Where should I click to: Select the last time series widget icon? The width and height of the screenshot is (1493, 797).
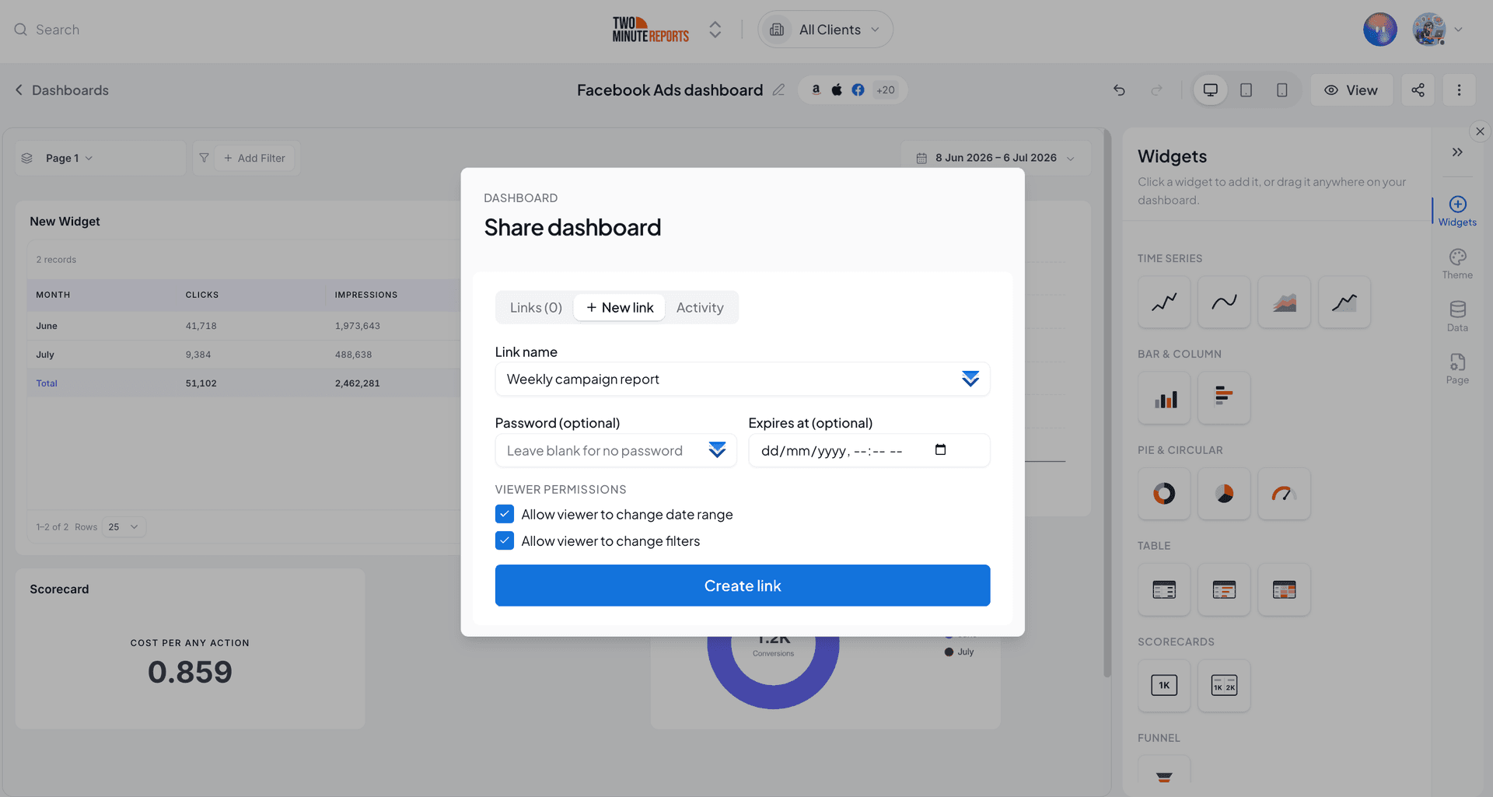1344,302
